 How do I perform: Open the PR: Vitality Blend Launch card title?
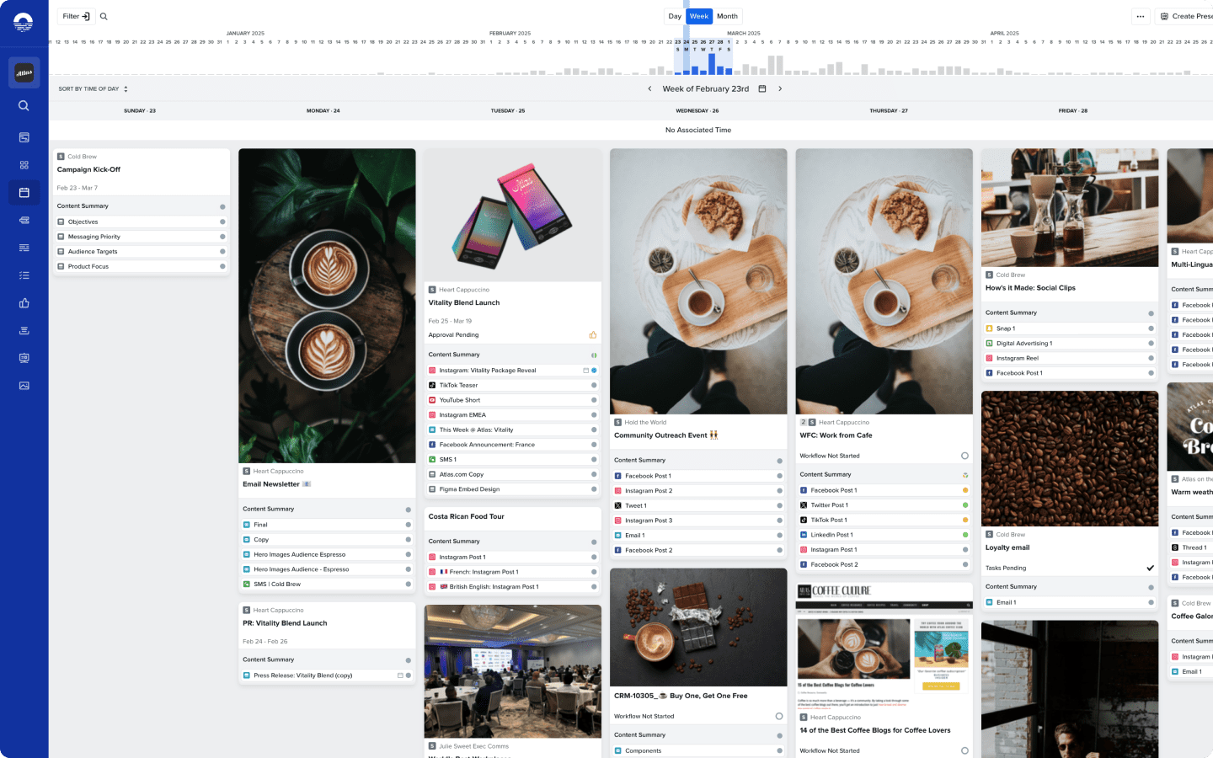[x=285, y=623]
